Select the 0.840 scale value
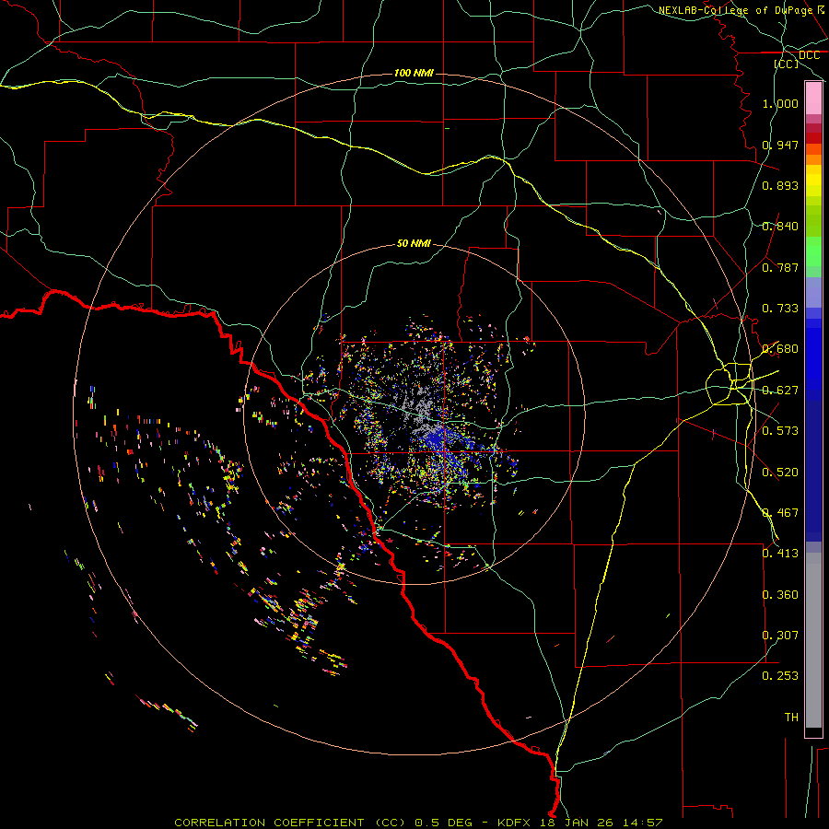The width and height of the screenshot is (829, 829). (x=780, y=227)
